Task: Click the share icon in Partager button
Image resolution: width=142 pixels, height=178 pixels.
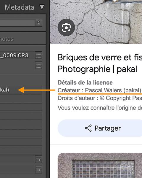Action: pos(88,128)
